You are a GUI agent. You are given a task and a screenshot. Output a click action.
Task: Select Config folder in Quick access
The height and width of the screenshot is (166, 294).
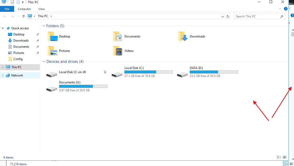click(x=18, y=59)
